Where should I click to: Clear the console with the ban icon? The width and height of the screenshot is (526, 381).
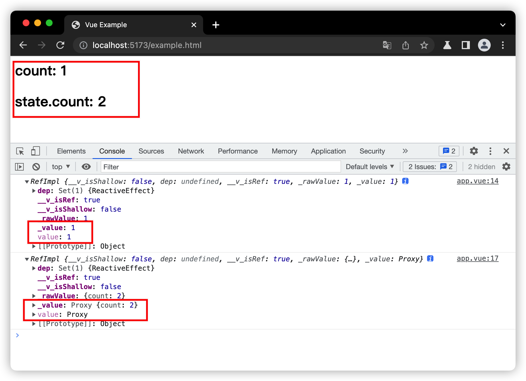(x=36, y=167)
